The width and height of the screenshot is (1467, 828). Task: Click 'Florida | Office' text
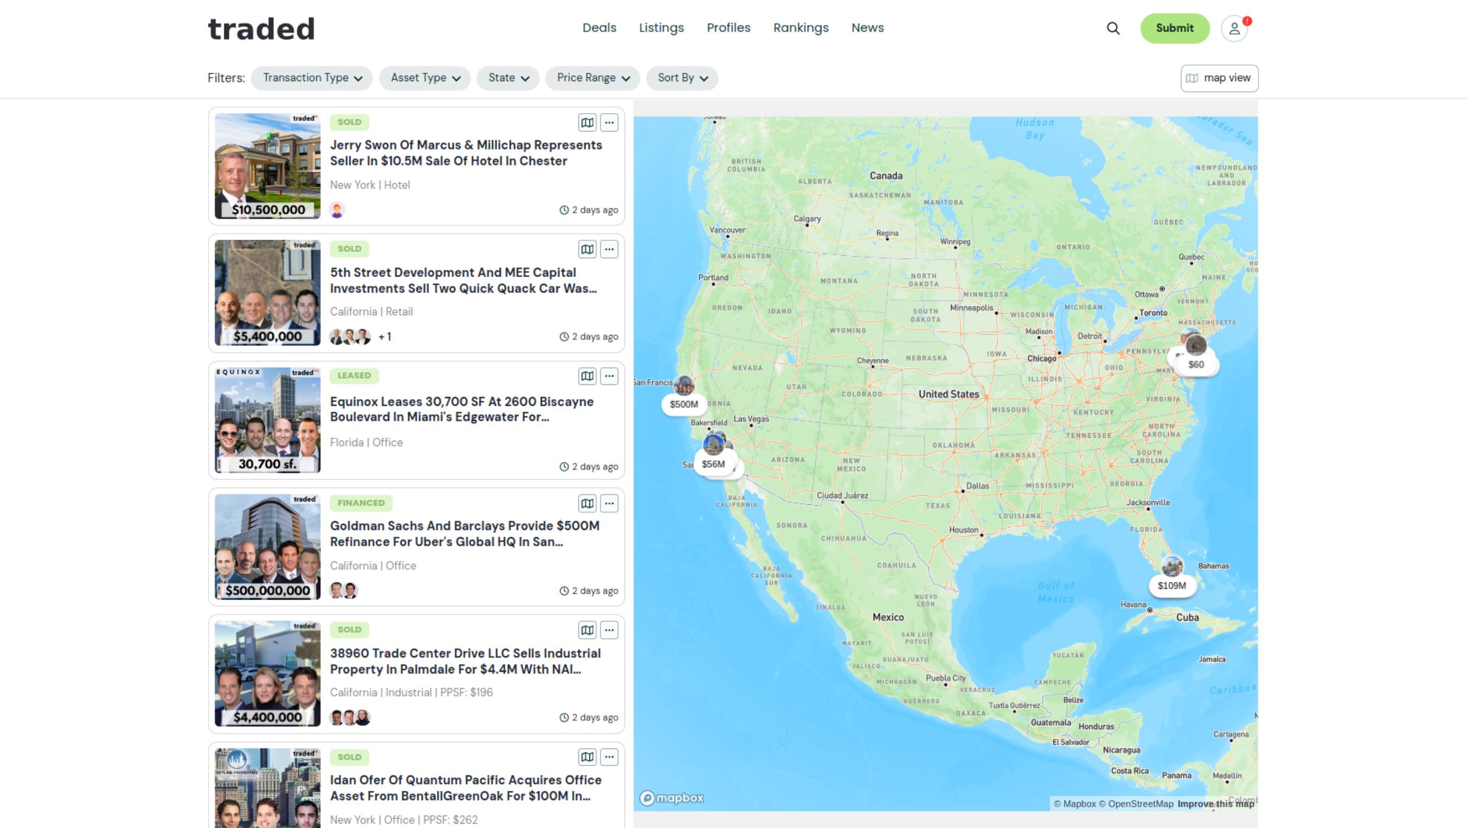pyautogui.click(x=366, y=443)
